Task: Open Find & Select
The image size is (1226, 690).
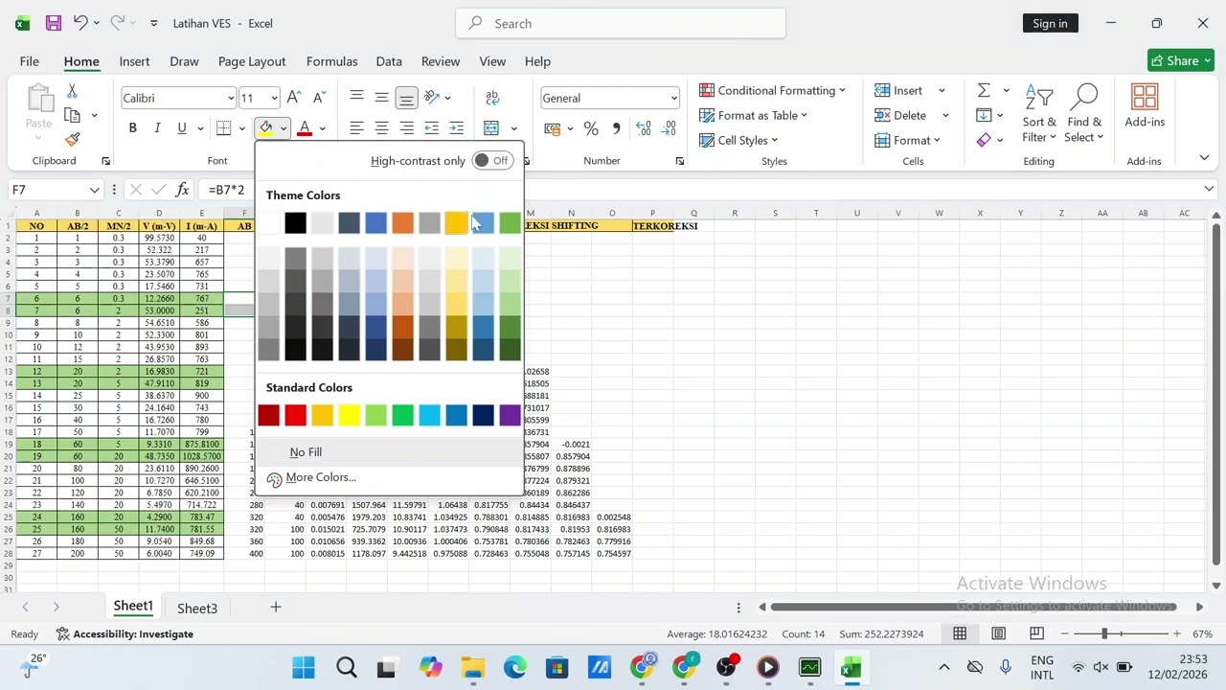Action: 1084,113
